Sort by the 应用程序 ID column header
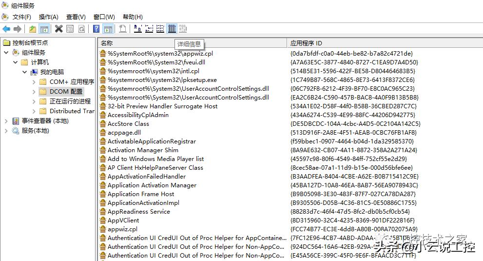 pos(385,43)
